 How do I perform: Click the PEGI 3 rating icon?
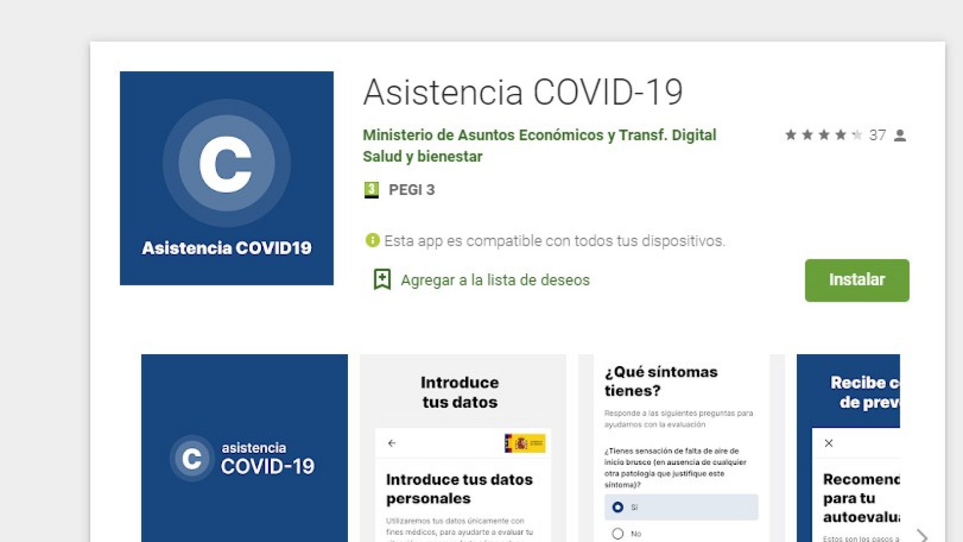coord(371,190)
